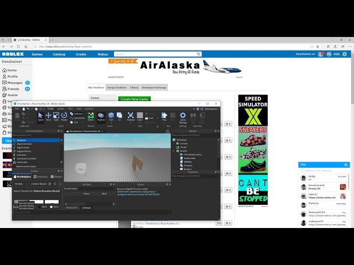Open the Part insert dropdown arrow
The width and height of the screenshot is (354, 265).
coord(111,123)
